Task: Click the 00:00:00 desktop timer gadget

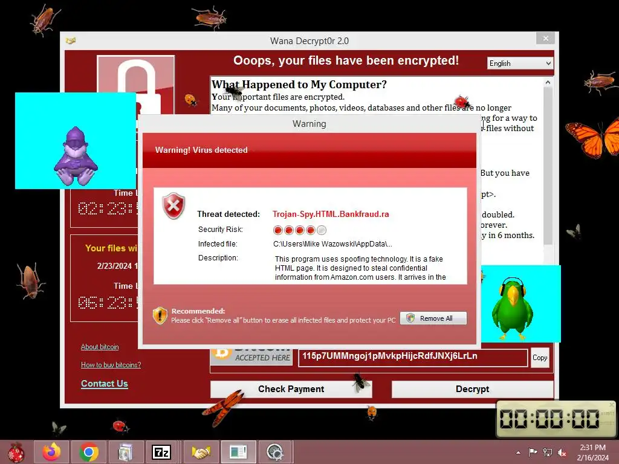Action: point(555,419)
